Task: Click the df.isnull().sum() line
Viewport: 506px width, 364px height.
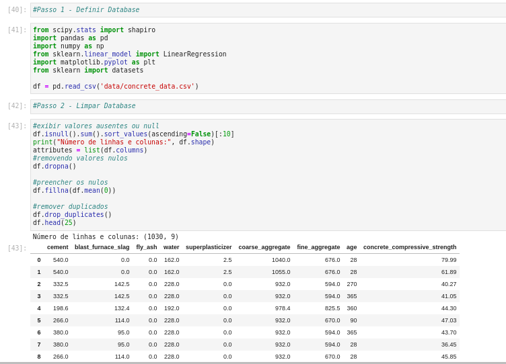Action: point(134,134)
